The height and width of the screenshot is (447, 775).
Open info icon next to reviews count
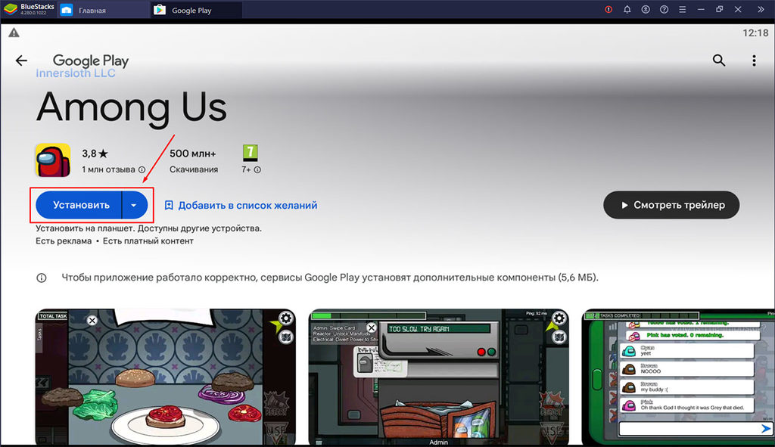142,169
